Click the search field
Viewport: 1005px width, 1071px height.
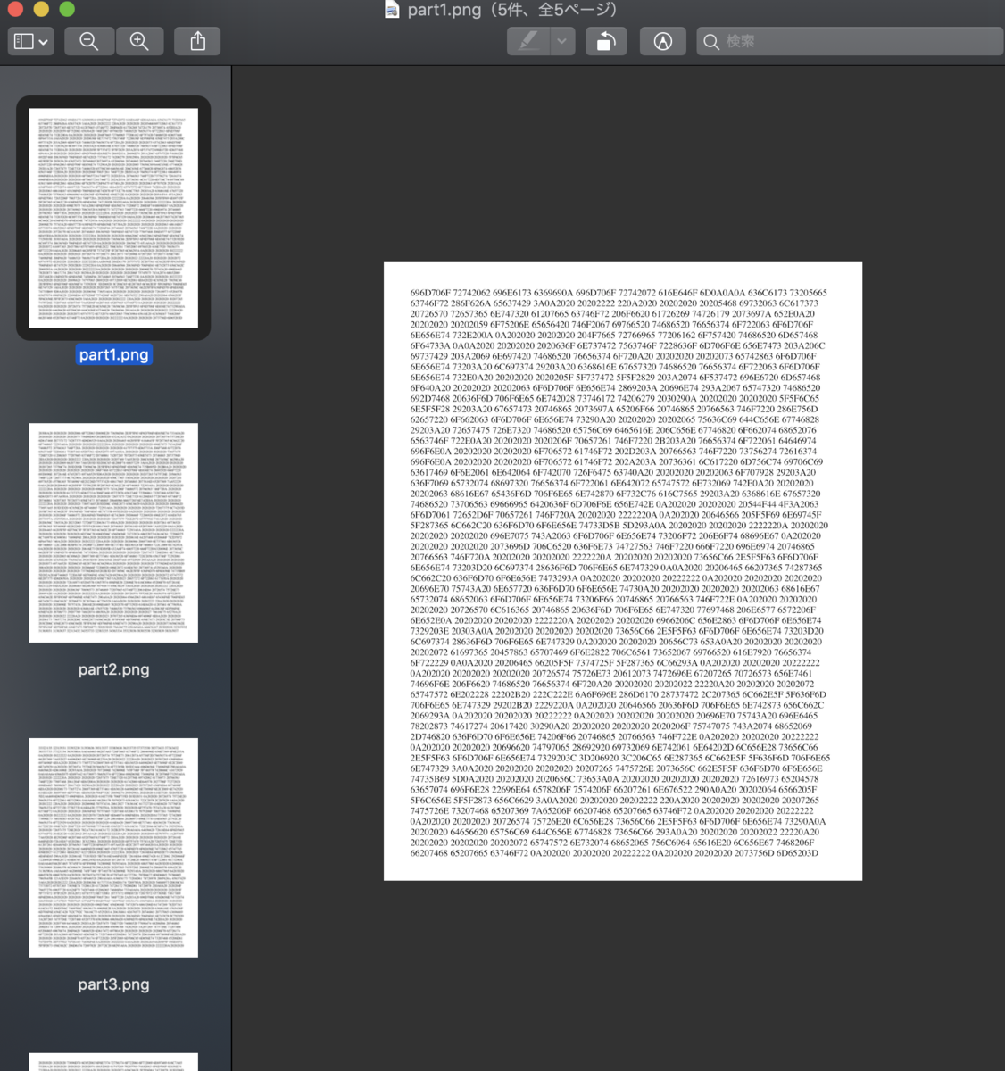click(x=850, y=41)
